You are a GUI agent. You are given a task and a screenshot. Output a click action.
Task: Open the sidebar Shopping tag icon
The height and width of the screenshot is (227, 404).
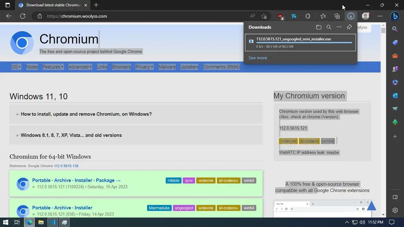[395, 43]
